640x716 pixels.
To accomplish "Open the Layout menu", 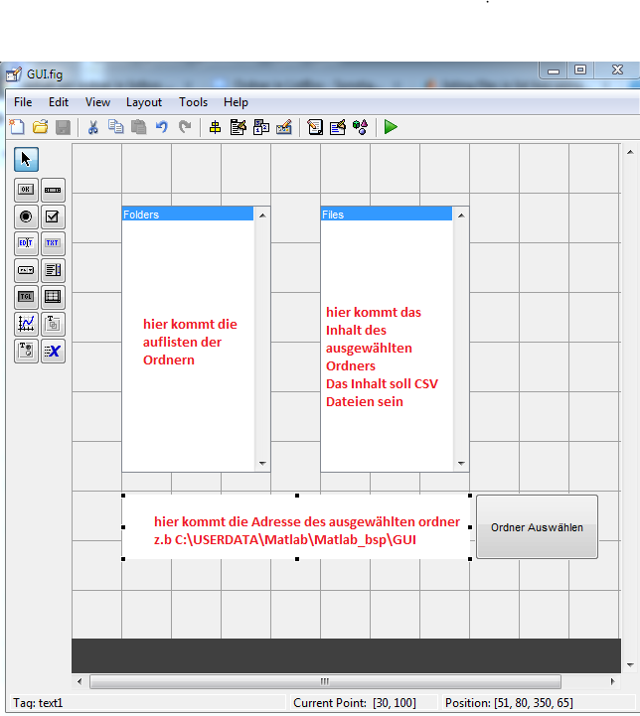I will tap(144, 102).
